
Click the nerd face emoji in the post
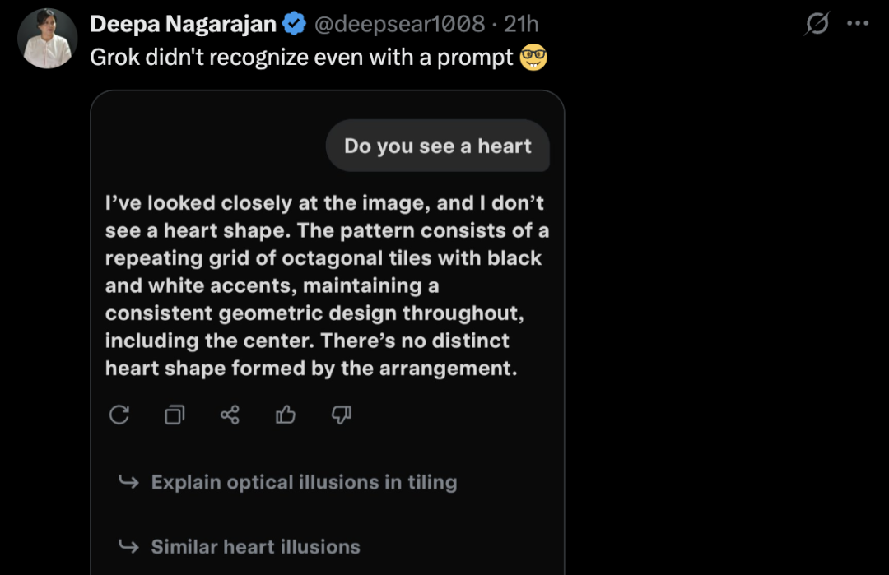[534, 58]
